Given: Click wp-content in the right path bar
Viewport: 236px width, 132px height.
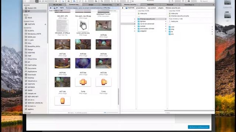Looking at the screenshot, I should [x=152, y=8].
